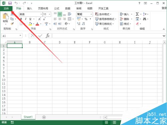167x125 pixels.
Task: Click the Undo arrow icon
Action: [16, 3]
